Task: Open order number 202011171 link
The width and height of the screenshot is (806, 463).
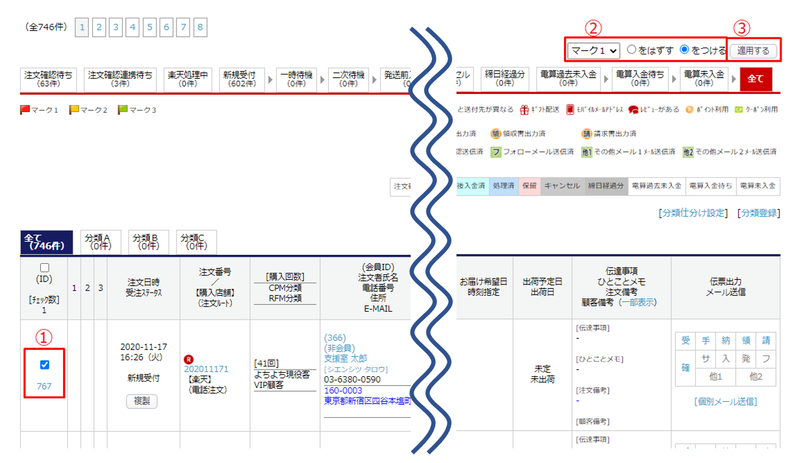Action: click(206, 369)
